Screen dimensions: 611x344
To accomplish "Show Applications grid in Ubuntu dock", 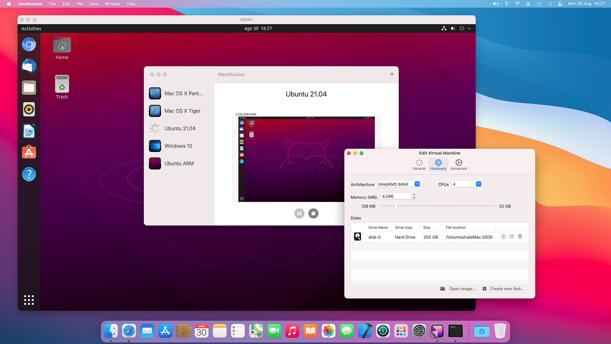I will [29, 300].
